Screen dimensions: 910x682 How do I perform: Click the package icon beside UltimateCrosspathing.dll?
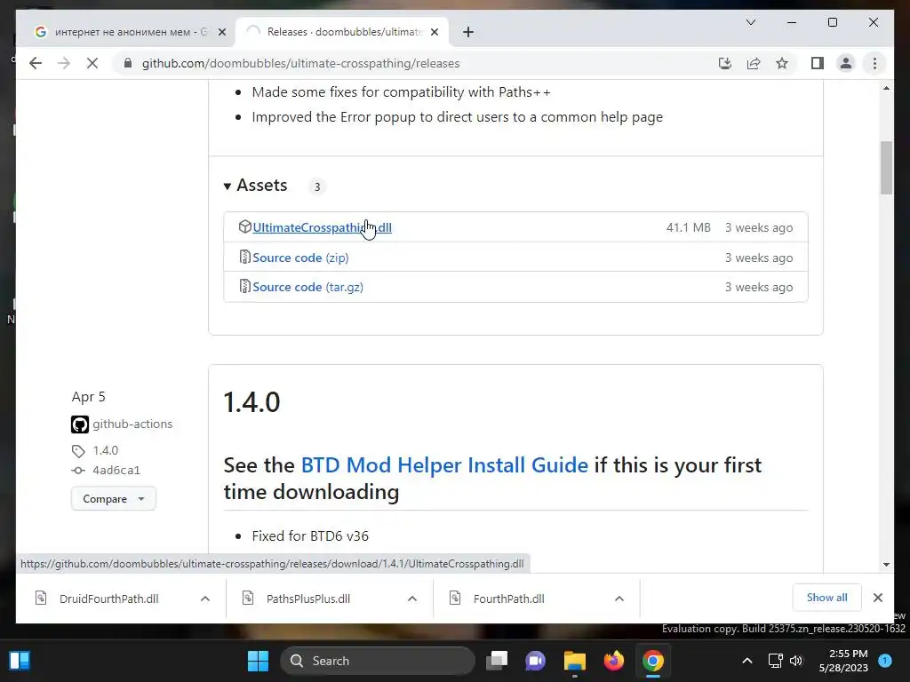point(245,226)
